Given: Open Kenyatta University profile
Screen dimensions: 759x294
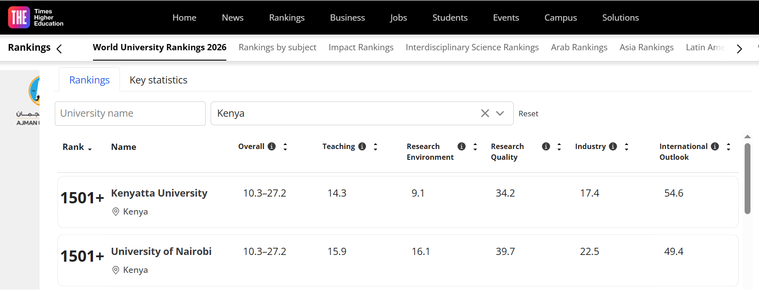Looking at the screenshot, I should coord(159,193).
